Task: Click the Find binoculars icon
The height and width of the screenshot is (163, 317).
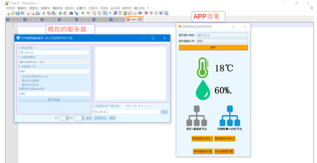Action: point(71,13)
